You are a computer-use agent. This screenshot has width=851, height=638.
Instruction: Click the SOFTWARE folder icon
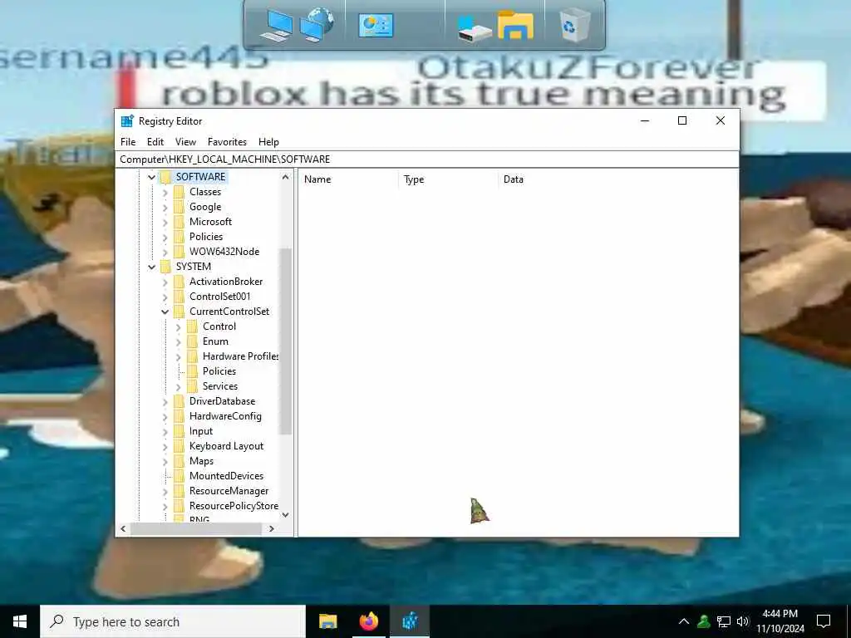[x=165, y=177]
